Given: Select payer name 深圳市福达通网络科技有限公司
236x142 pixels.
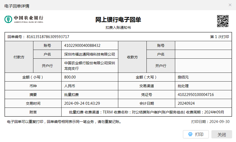Looking at the screenshot, I should pos(90,54).
